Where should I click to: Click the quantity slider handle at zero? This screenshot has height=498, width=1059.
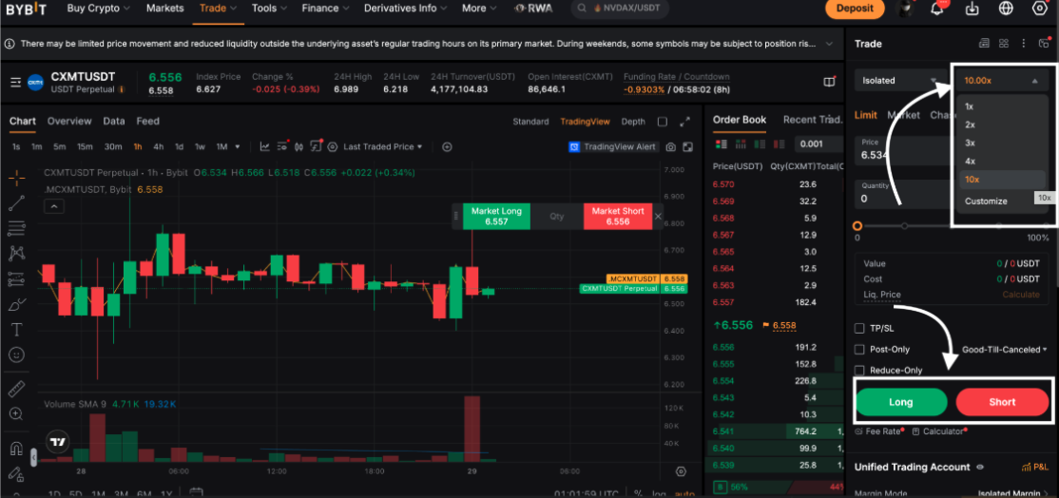pyautogui.click(x=857, y=226)
